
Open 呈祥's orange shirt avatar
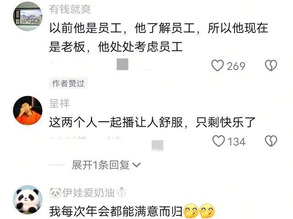coord(27,110)
